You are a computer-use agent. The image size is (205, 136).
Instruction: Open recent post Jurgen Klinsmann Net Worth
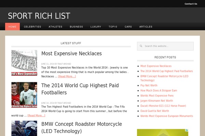[156, 101]
